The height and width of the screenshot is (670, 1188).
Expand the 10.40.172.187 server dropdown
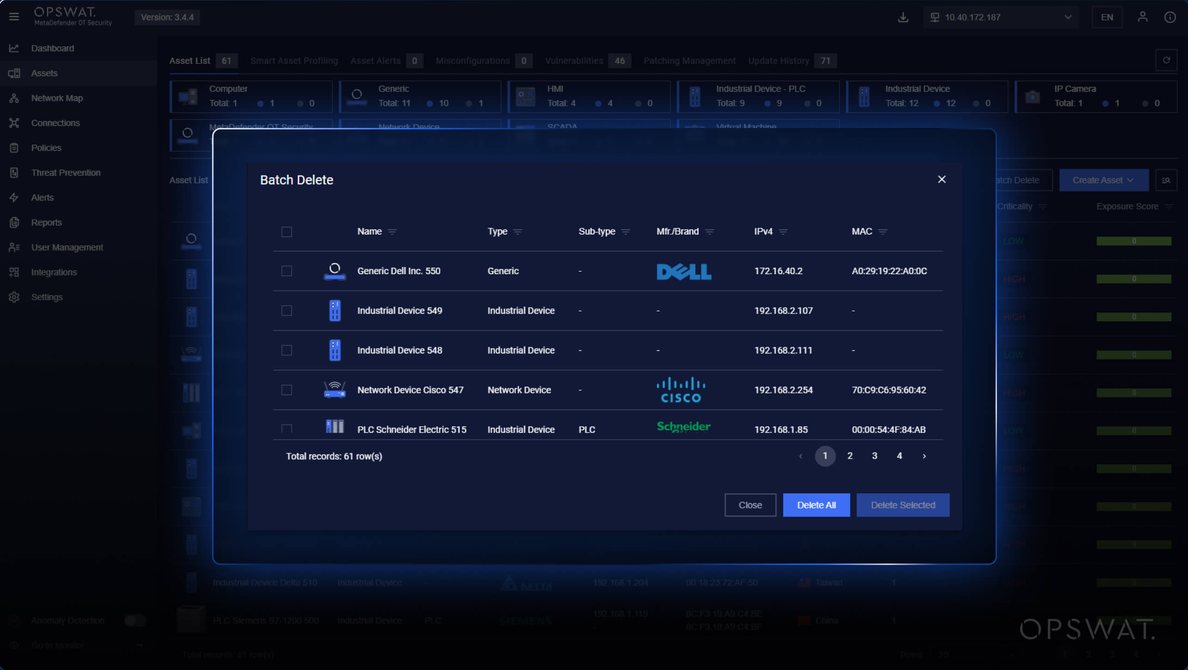(x=1067, y=17)
